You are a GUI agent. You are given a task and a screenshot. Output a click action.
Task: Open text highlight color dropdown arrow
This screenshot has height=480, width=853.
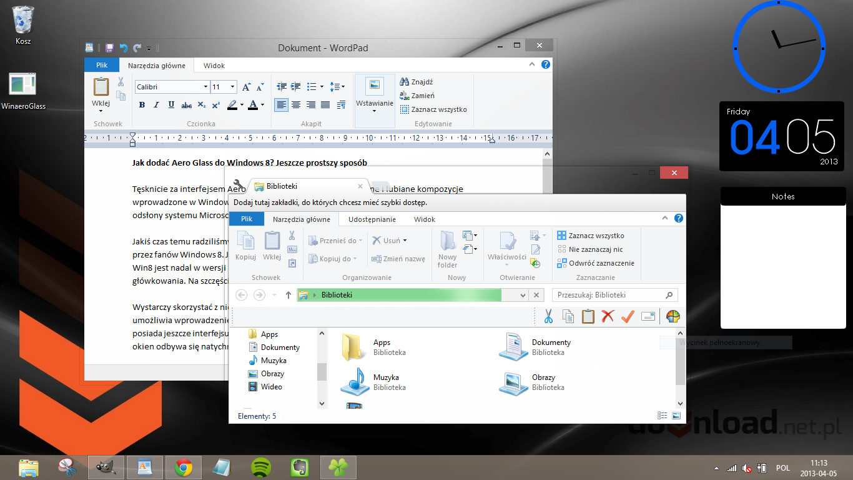coord(242,104)
